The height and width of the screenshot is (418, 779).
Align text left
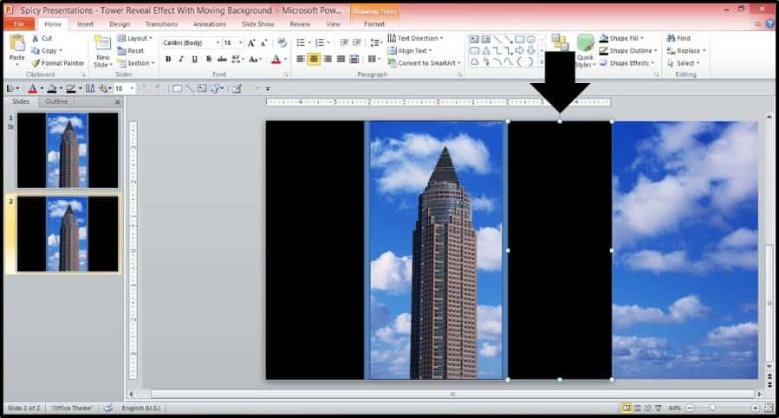tap(301, 59)
